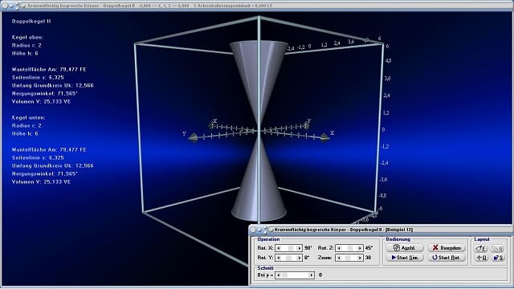The width and height of the screenshot is (514, 289).
Task: Click the D layout icon button
Action: tap(481, 258)
